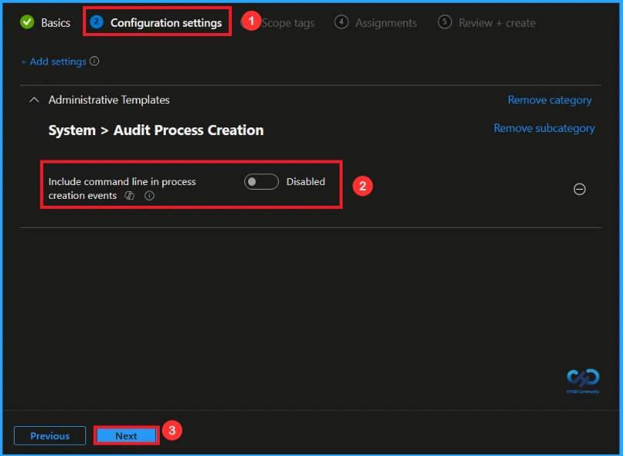Click the minus icon to remove the setting
Image resolution: width=623 pixels, height=456 pixels.
579,189
